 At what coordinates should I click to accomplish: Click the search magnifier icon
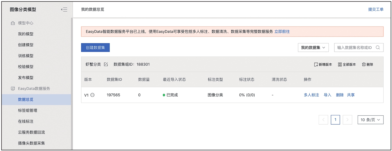tap(378, 48)
